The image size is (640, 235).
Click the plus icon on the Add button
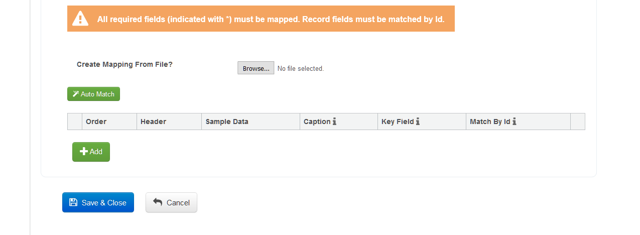84,152
